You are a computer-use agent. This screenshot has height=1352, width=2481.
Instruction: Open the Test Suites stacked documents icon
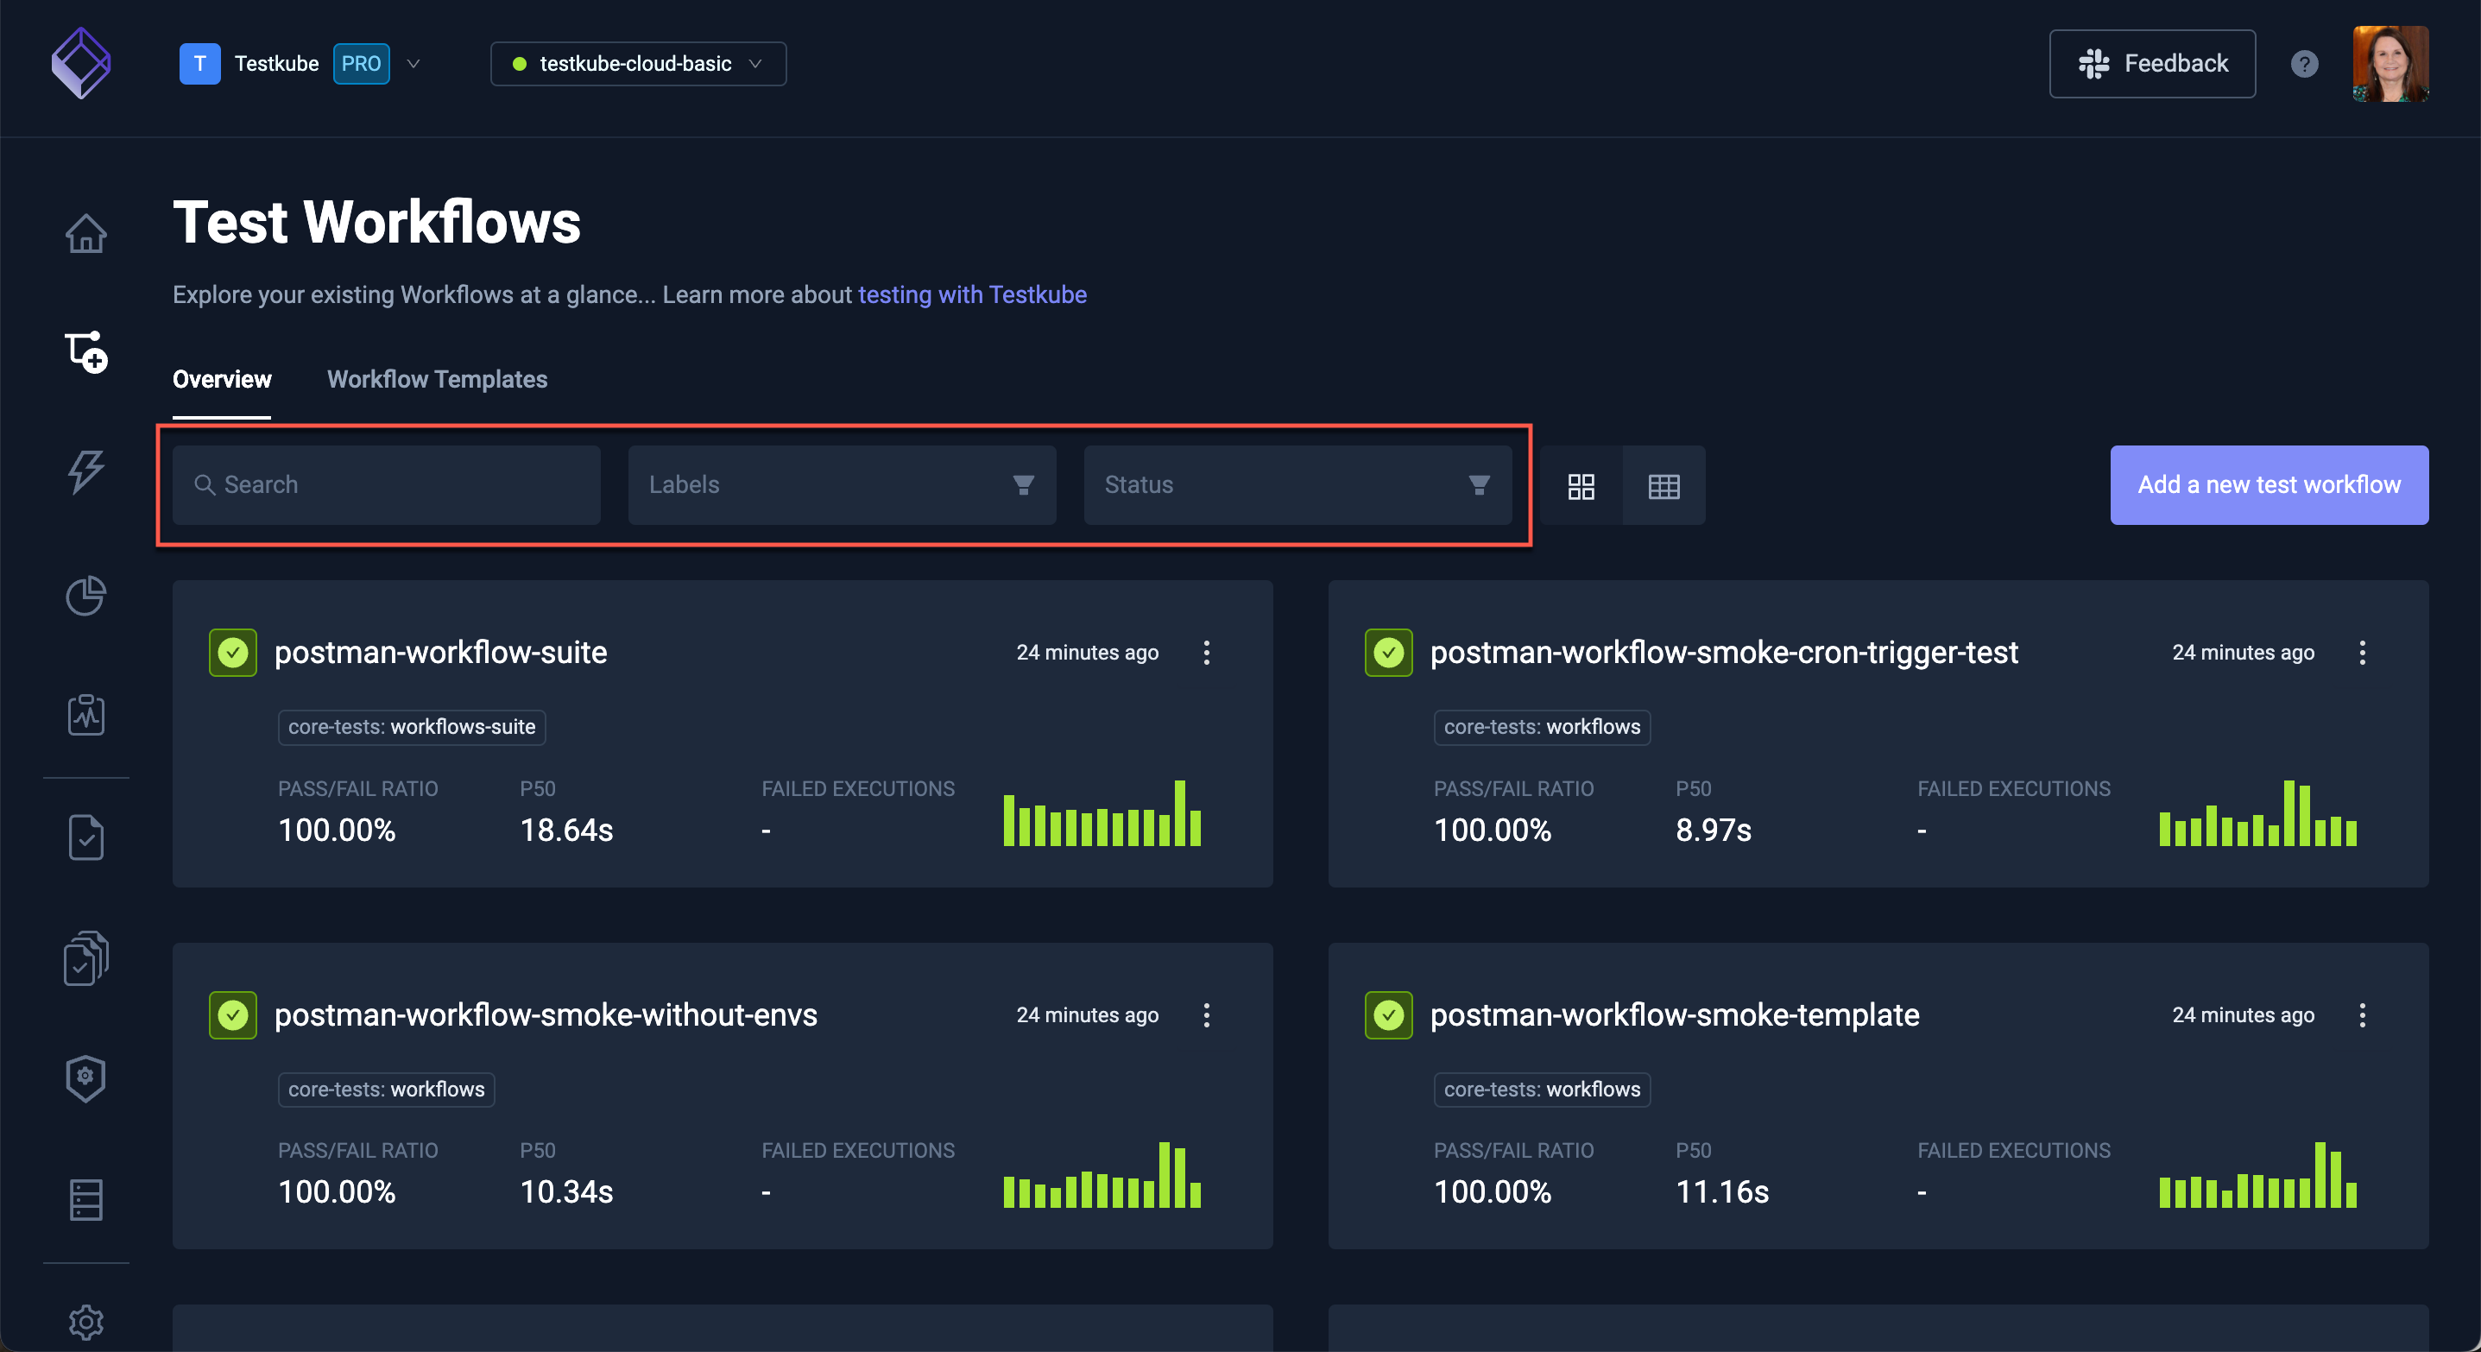pyautogui.click(x=85, y=958)
